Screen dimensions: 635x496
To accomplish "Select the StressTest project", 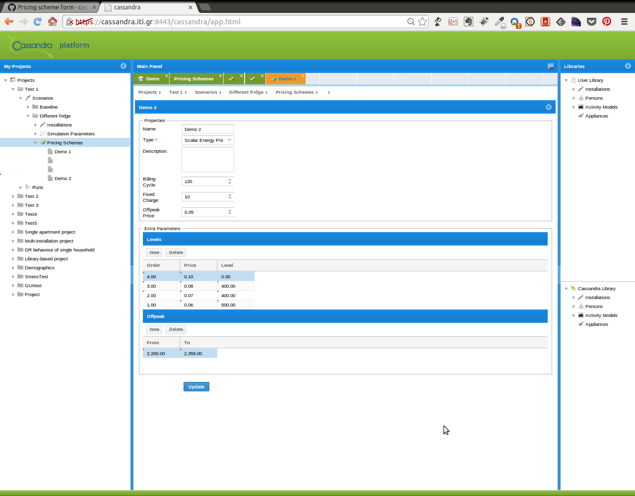I will (36, 277).
